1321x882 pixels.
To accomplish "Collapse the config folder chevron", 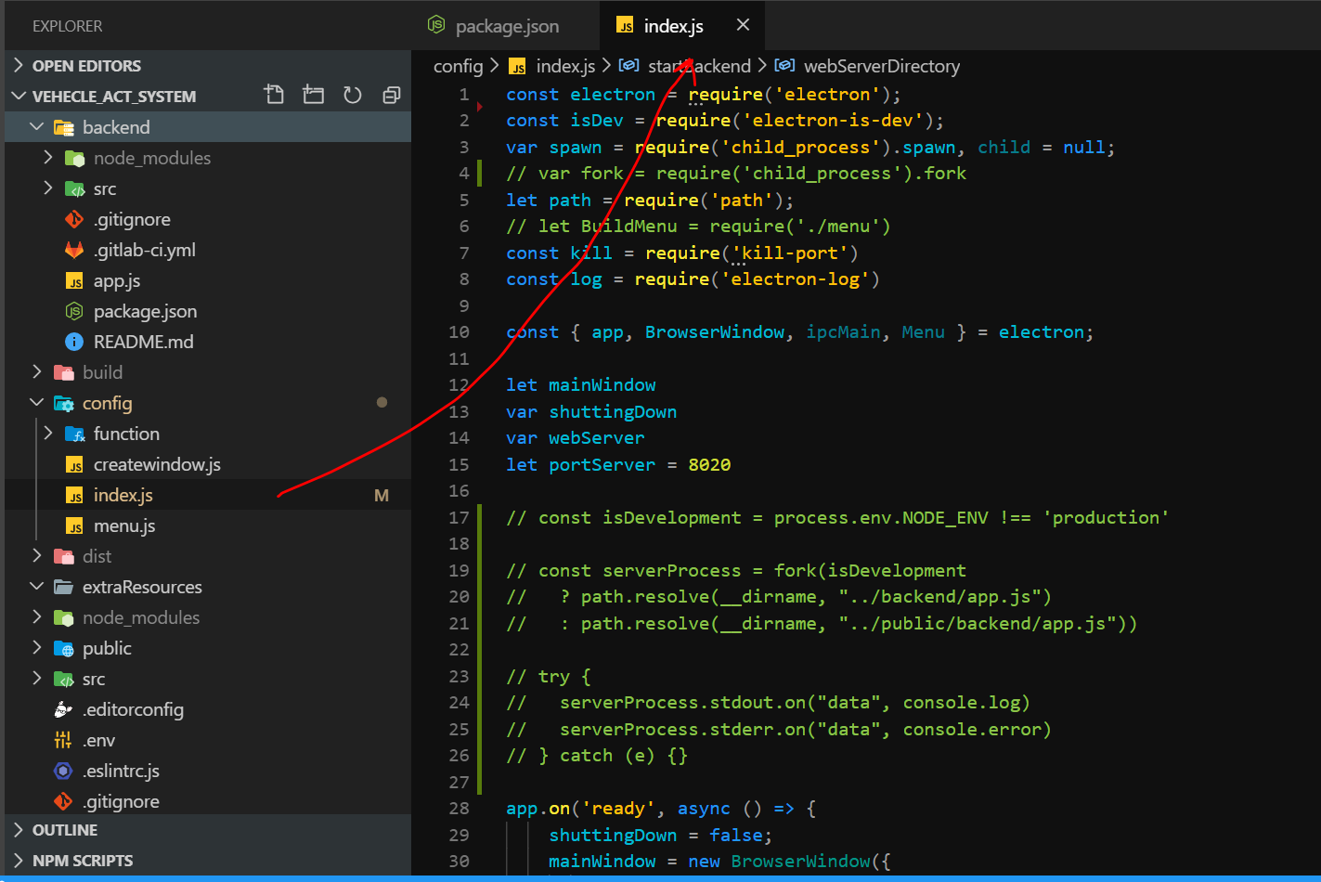I will (37, 402).
